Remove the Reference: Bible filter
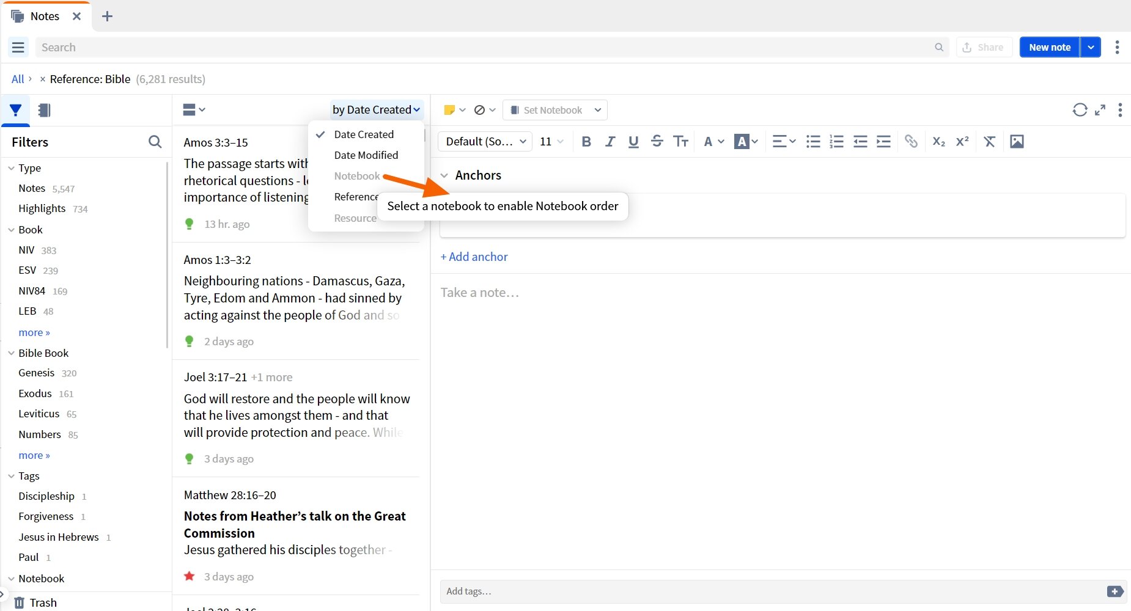 coord(42,79)
